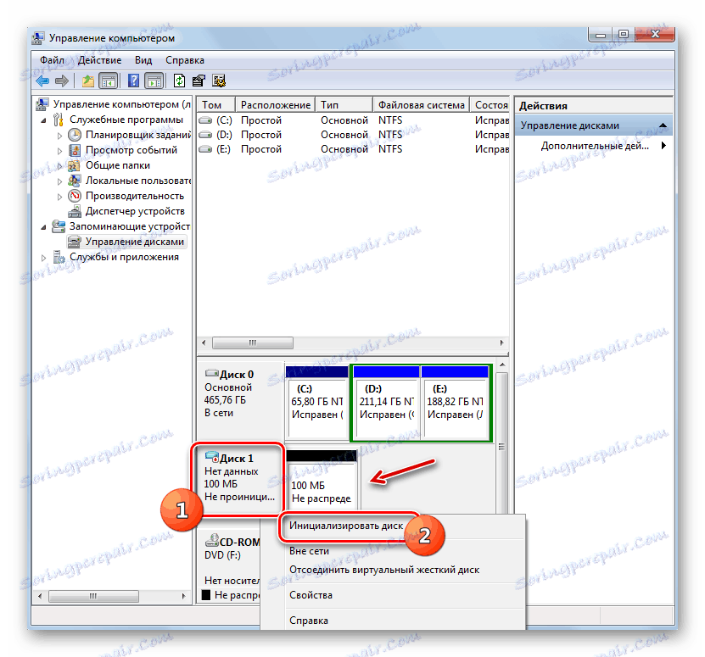The image size is (705, 657).
Task: Click the drive icon for volume (E:)
Action: [x=205, y=149]
